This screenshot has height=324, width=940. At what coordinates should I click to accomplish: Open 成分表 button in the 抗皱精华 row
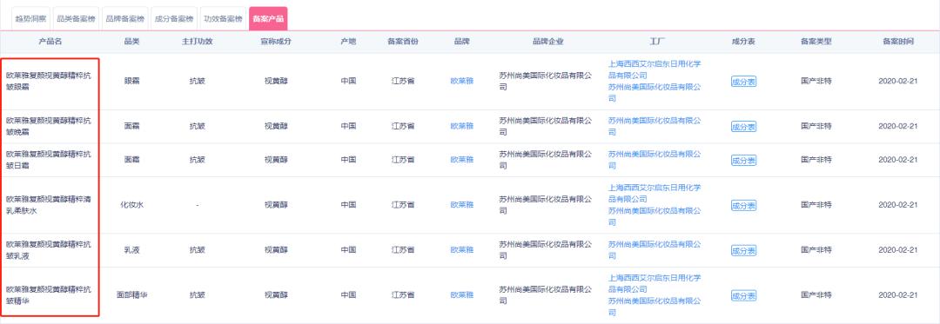tap(743, 295)
